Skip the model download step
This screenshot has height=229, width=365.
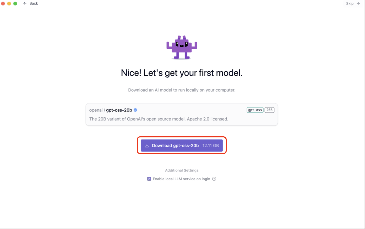click(350, 3)
